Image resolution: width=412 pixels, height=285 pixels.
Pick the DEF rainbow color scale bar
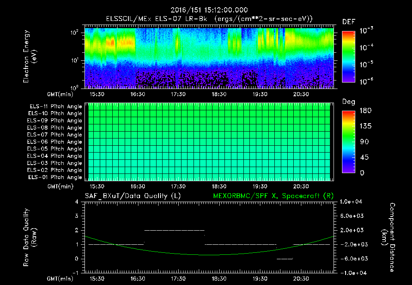[x=348, y=56]
